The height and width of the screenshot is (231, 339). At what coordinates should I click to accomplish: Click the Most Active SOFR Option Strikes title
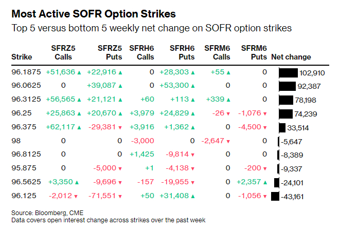[x=81, y=13]
